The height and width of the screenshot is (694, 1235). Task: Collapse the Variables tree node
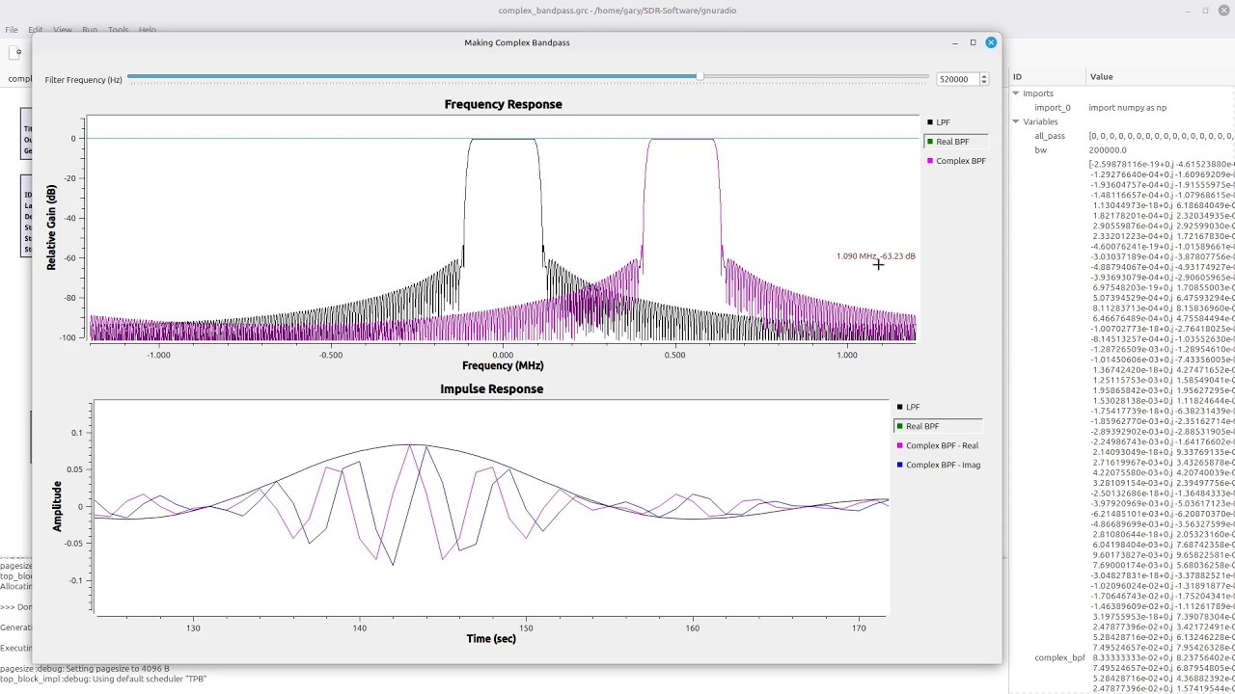(1016, 121)
